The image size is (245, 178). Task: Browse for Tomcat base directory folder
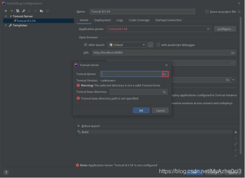[x=164, y=92]
